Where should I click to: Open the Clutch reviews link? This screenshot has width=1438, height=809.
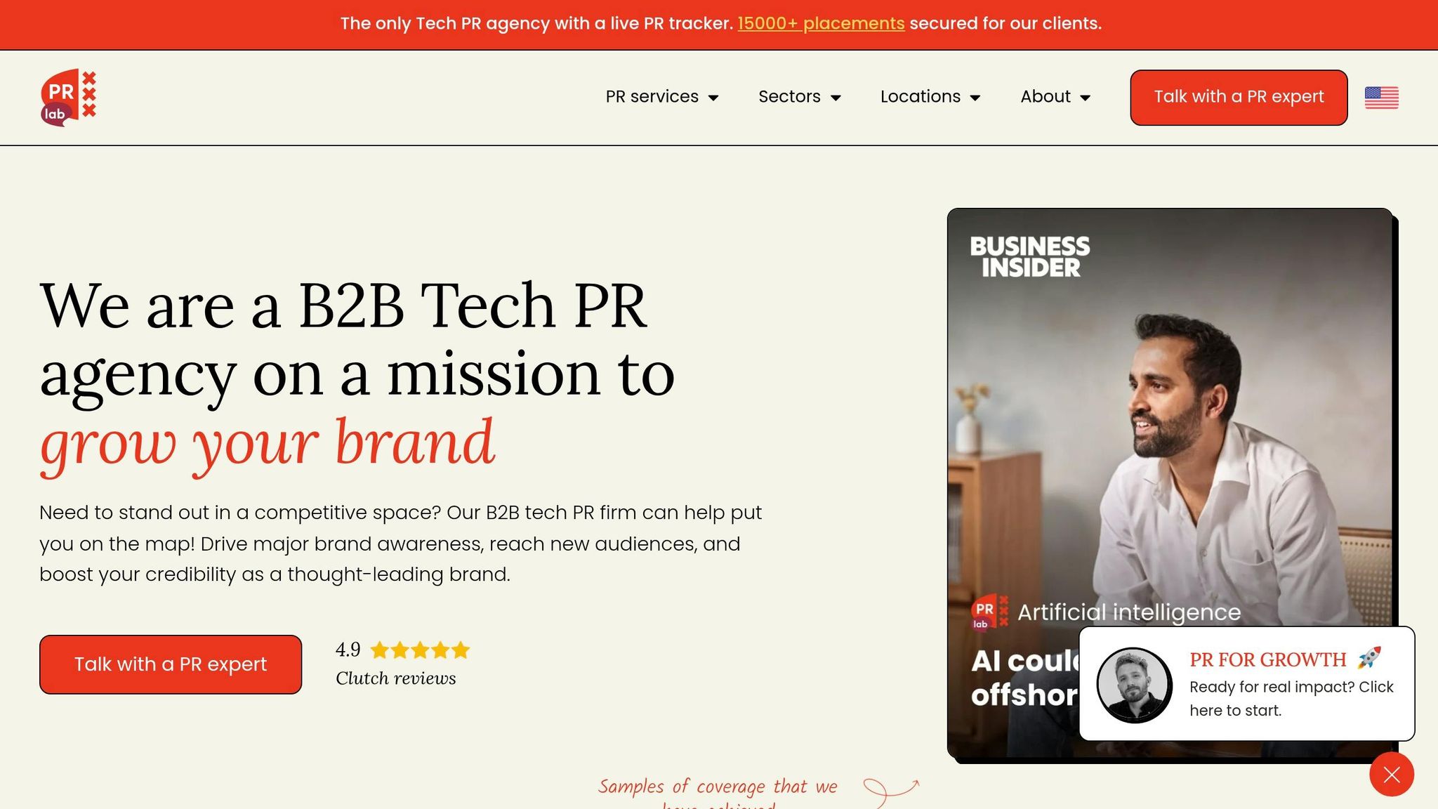tap(395, 678)
